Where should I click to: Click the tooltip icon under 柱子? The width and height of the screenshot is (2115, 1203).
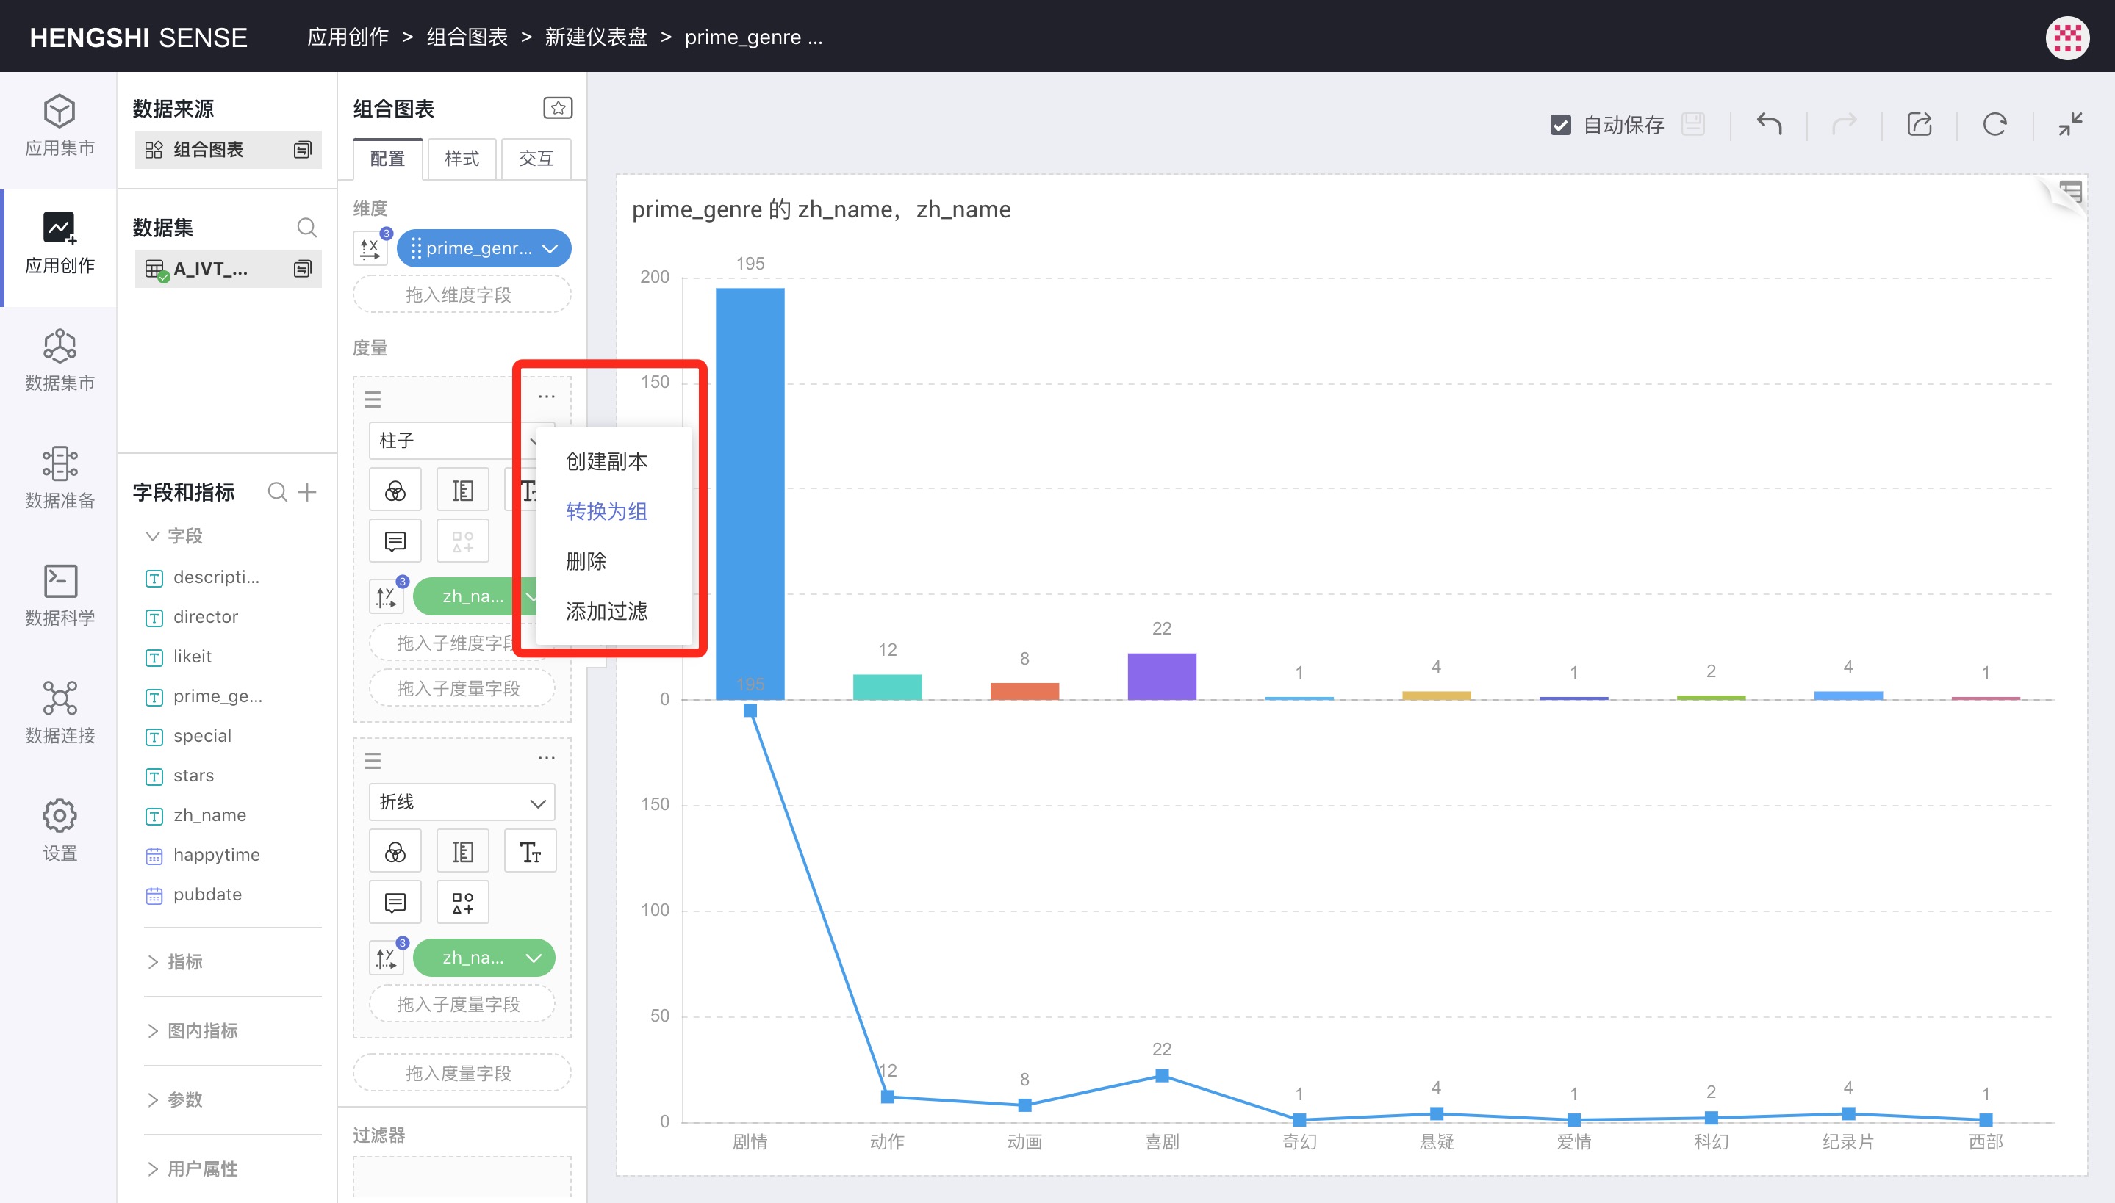click(x=395, y=541)
